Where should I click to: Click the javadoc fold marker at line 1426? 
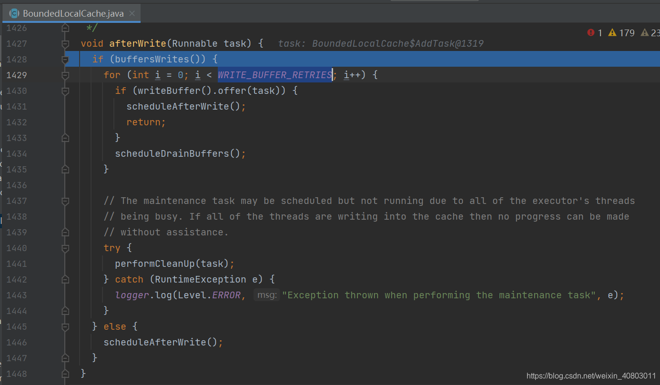point(65,28)
